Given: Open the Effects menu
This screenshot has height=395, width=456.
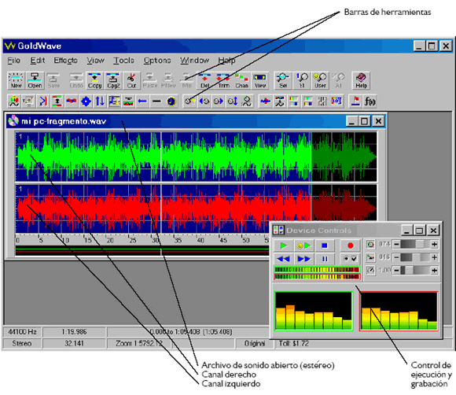Looking at the screenshot, I should click(x=65, y=61).
